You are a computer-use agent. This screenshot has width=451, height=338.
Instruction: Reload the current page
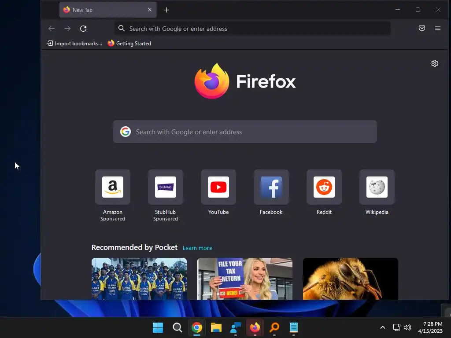point(83,29)
